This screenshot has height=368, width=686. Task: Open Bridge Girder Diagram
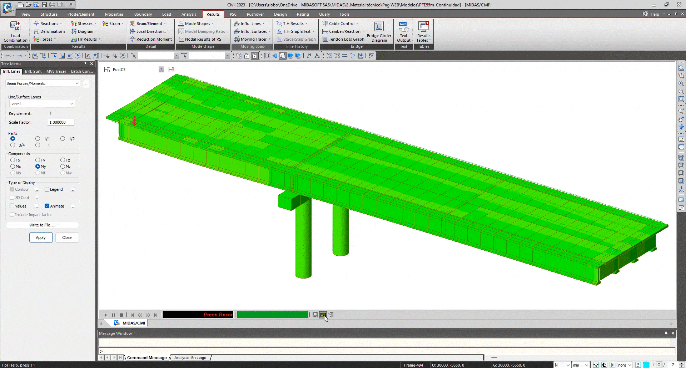coord(379,31)
